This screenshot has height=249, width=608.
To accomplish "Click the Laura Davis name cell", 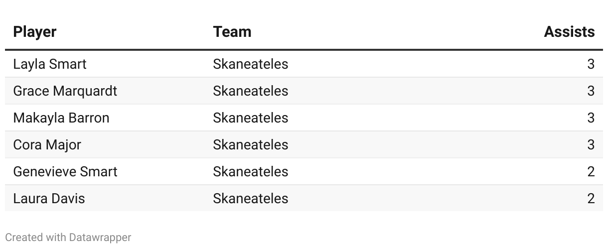I will (x=49, y=199).
